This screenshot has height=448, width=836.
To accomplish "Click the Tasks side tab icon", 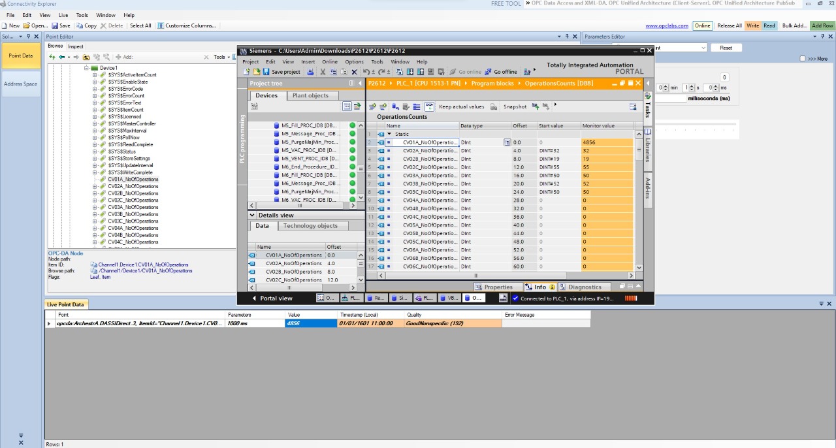I will coord(647,97).
